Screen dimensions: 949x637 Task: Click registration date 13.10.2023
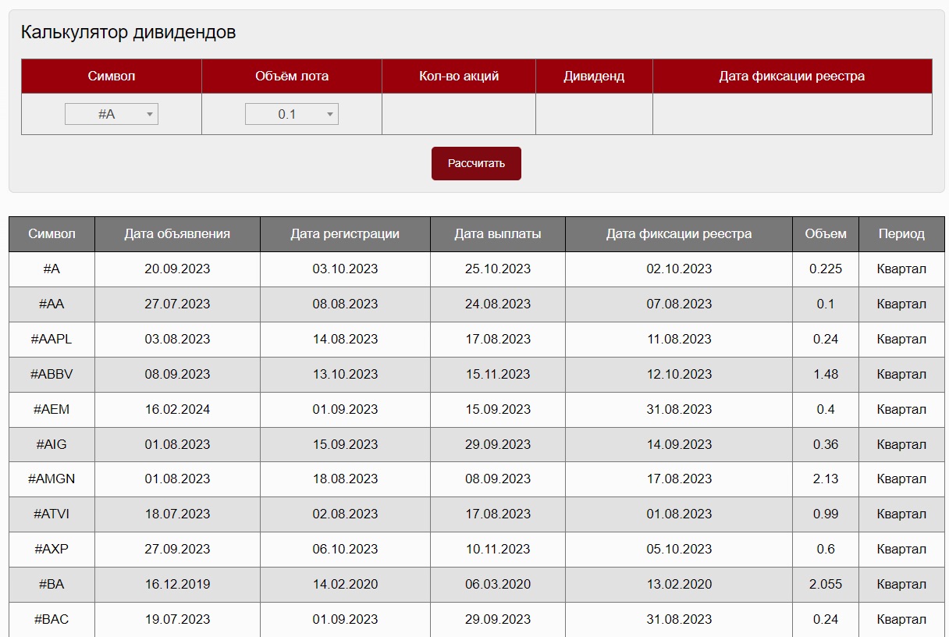click(x=345, y=375)
